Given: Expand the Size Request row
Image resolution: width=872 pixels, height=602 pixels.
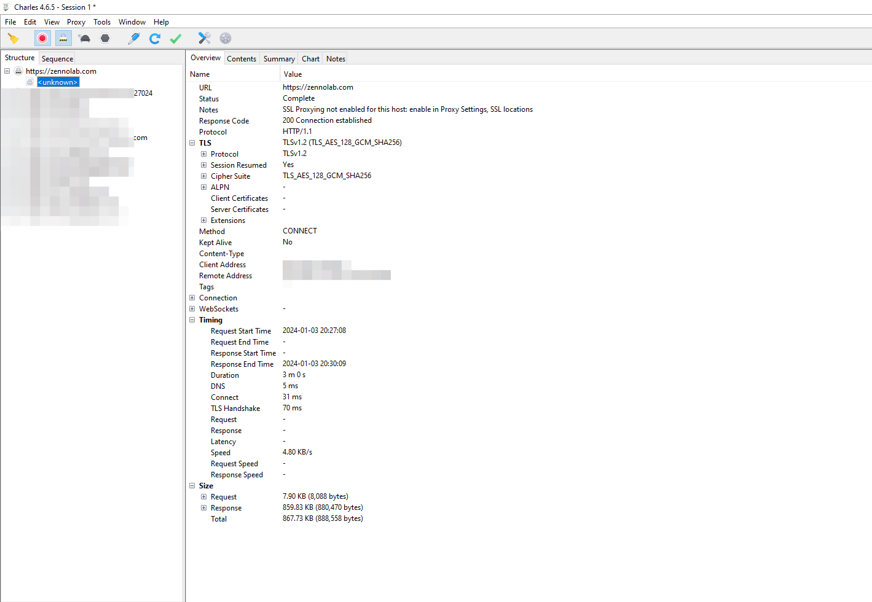Looking at the screenshot, I should [x=203, y=497].
